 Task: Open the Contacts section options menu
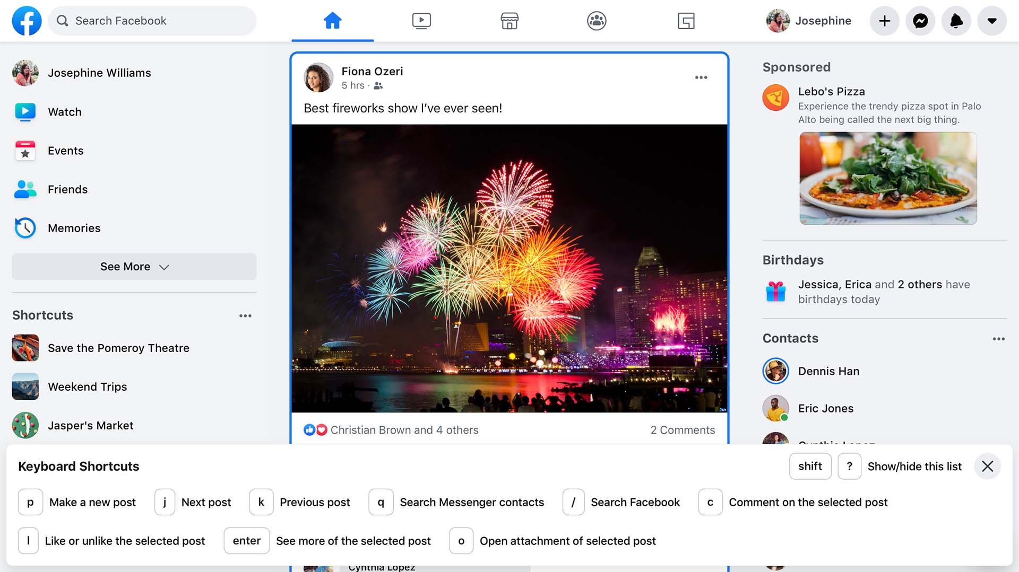[998, 339]
